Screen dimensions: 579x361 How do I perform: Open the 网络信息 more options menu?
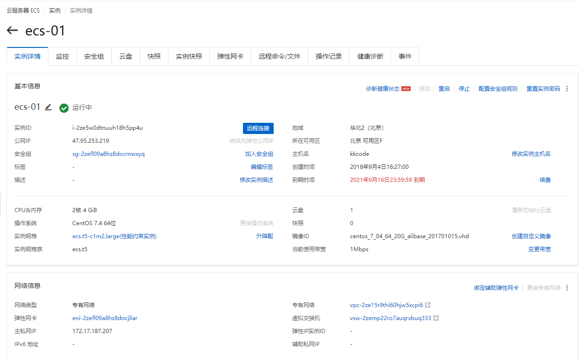click(x=567, y=288)
